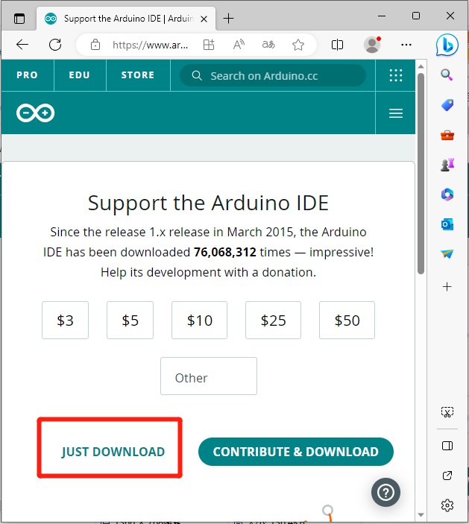
Task: Click the scrollbar up arrow
Action: [421, 66]
